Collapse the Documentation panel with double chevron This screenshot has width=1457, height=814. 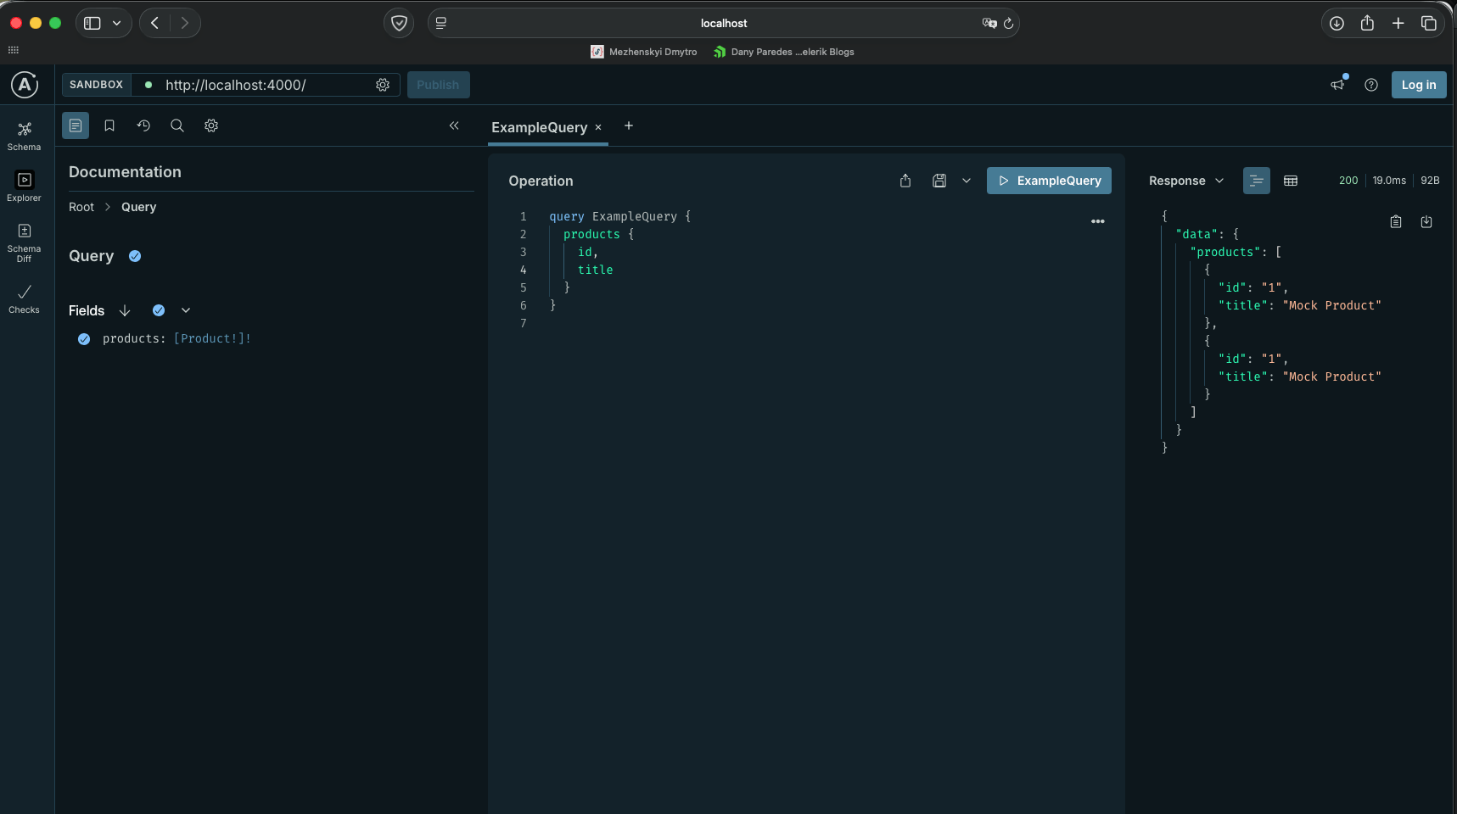pos(455,125)
